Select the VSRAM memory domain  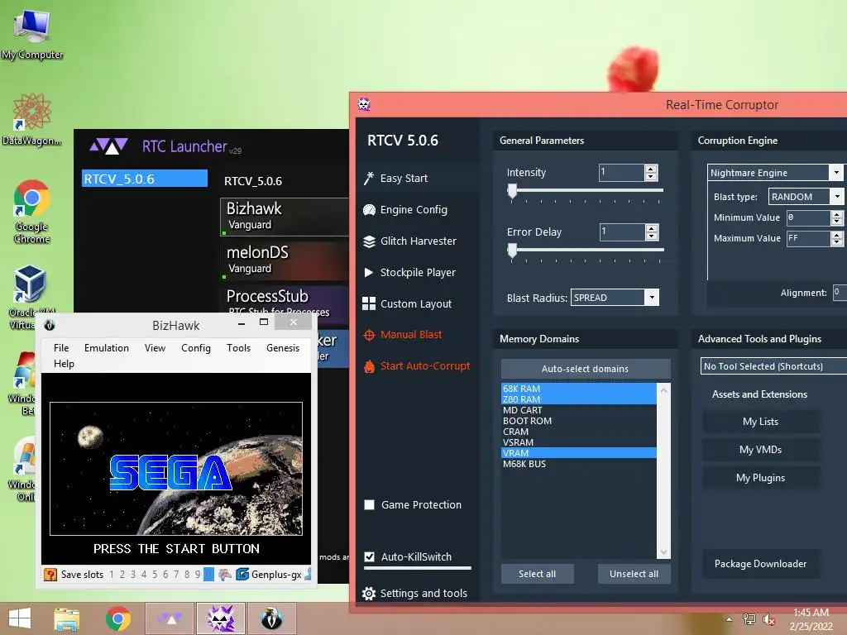pos(578,443)
